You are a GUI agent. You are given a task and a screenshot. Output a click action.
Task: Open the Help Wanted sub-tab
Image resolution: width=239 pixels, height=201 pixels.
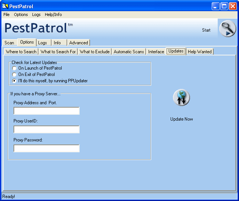[x=200, y=52]
